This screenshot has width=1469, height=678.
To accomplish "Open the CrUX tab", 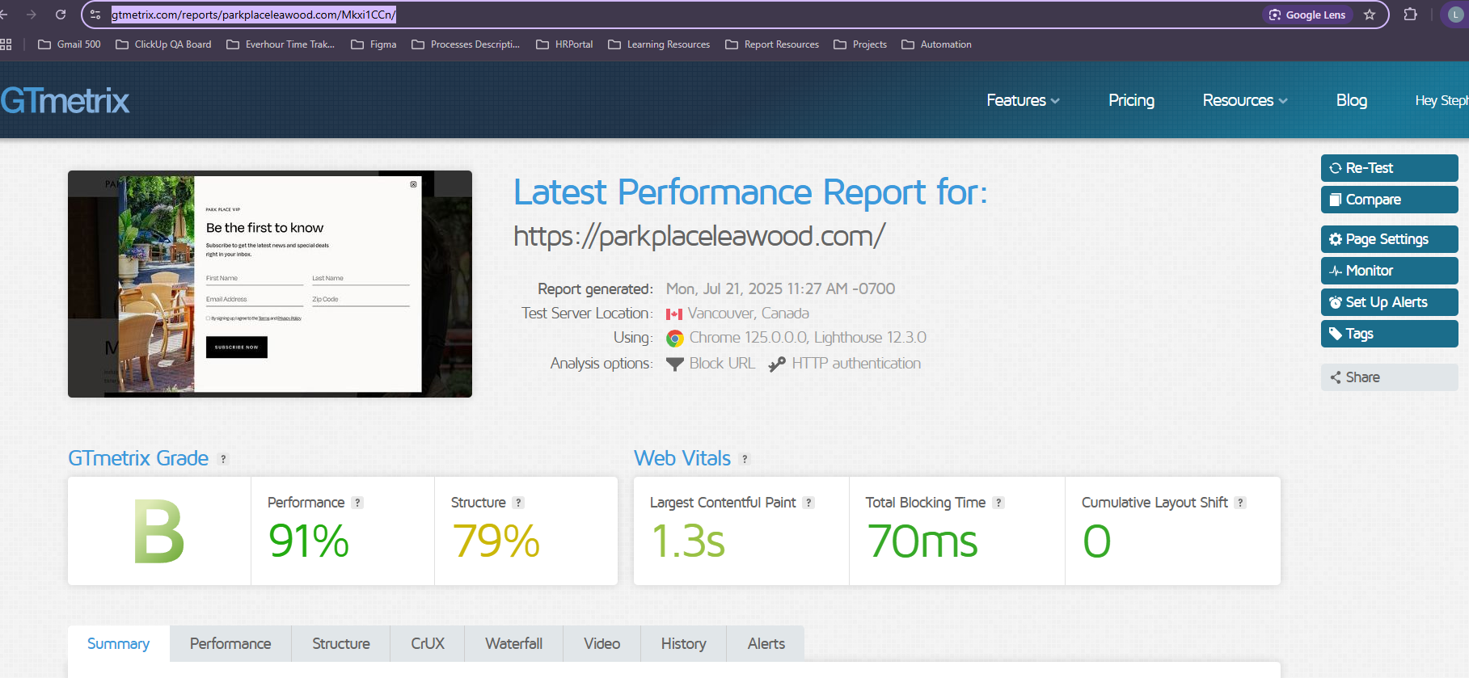I will (428, 643).
